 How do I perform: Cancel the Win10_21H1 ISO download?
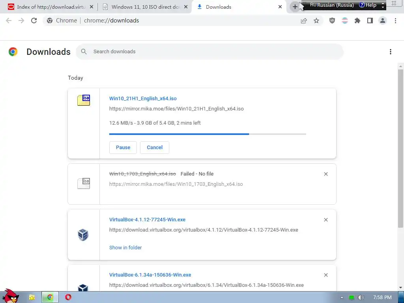point(155,148)
